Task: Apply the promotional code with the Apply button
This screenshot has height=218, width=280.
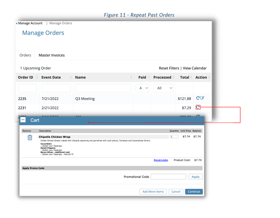Action: (x=196, y=177)
